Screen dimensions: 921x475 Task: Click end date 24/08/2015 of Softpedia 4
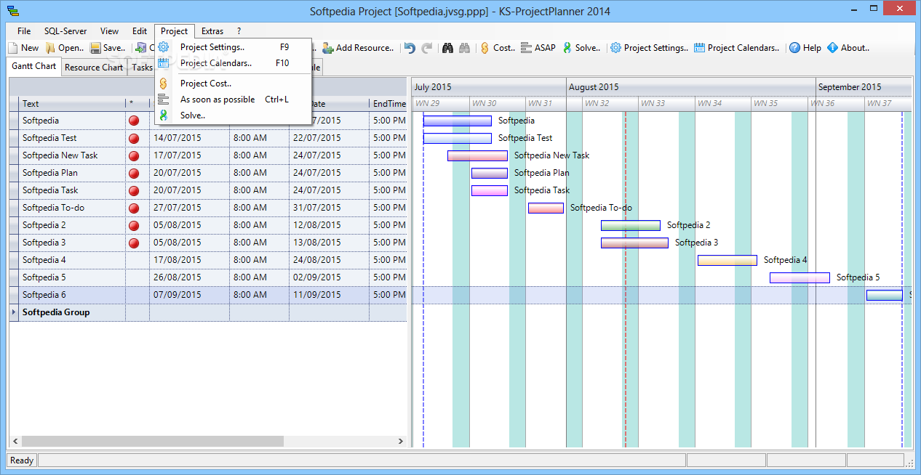(329, 260)
